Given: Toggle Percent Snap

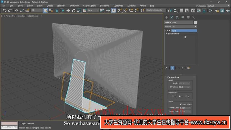Looking at the screenshot, I should [131, 11].
